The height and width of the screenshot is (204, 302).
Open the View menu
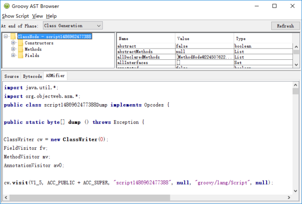point(37,16)
